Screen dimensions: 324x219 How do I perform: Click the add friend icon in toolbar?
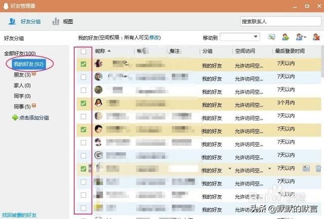coord(286,37)
